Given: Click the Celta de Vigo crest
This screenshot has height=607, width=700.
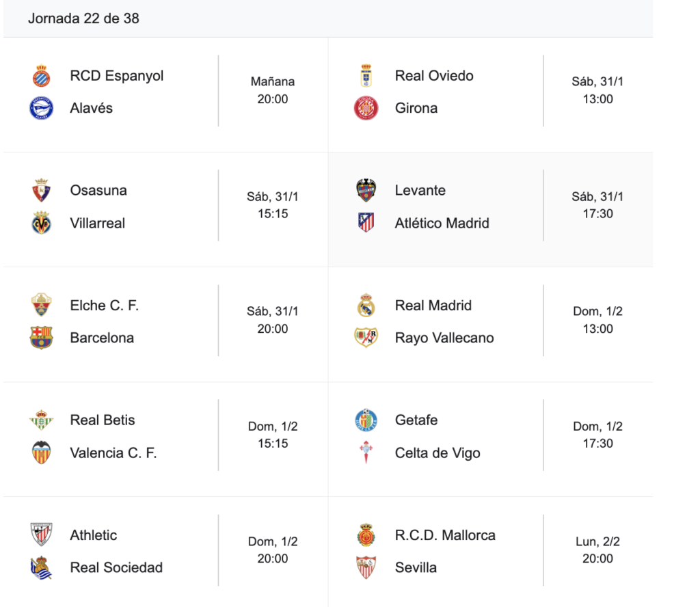Looking at the screenshot, I should click(366, 453).
